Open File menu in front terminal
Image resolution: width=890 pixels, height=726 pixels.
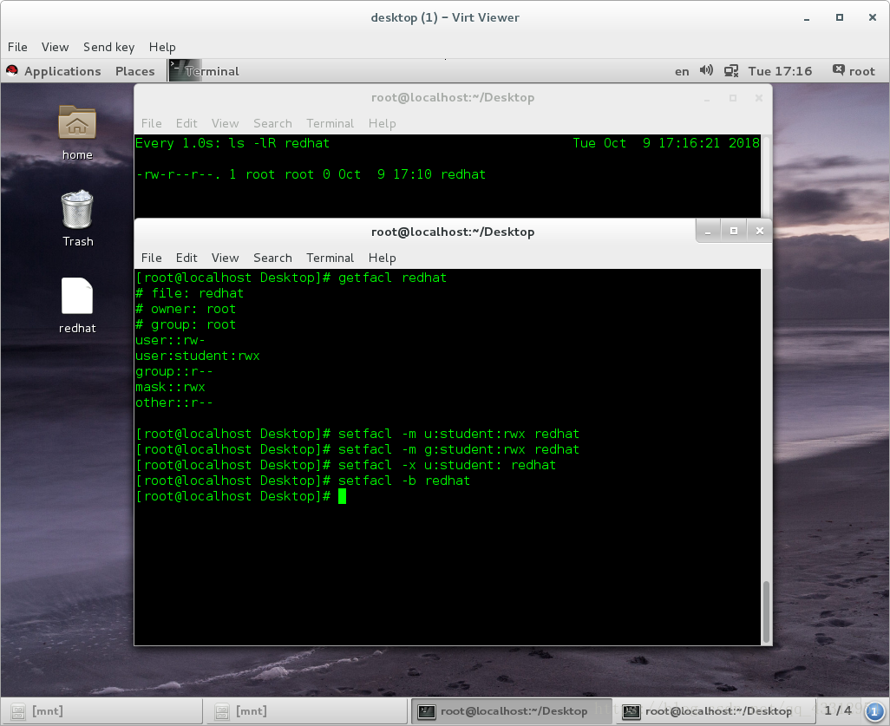[152, 258]
